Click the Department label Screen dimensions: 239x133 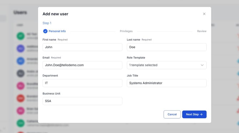click(x=50, y=75)
